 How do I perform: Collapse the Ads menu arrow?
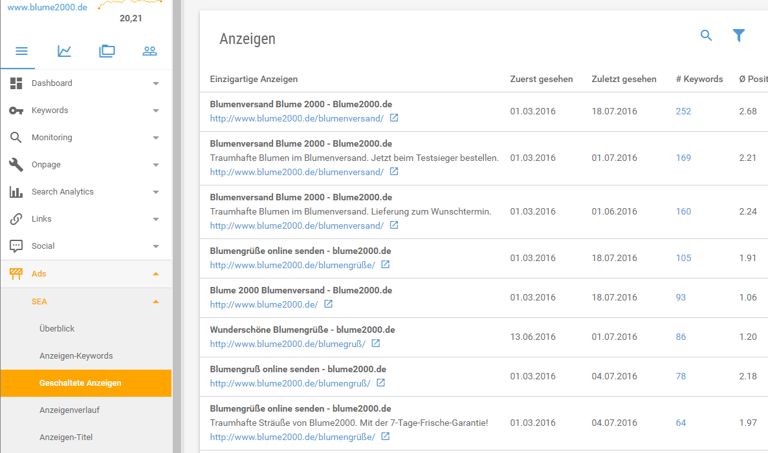click(x=156, y=274)
